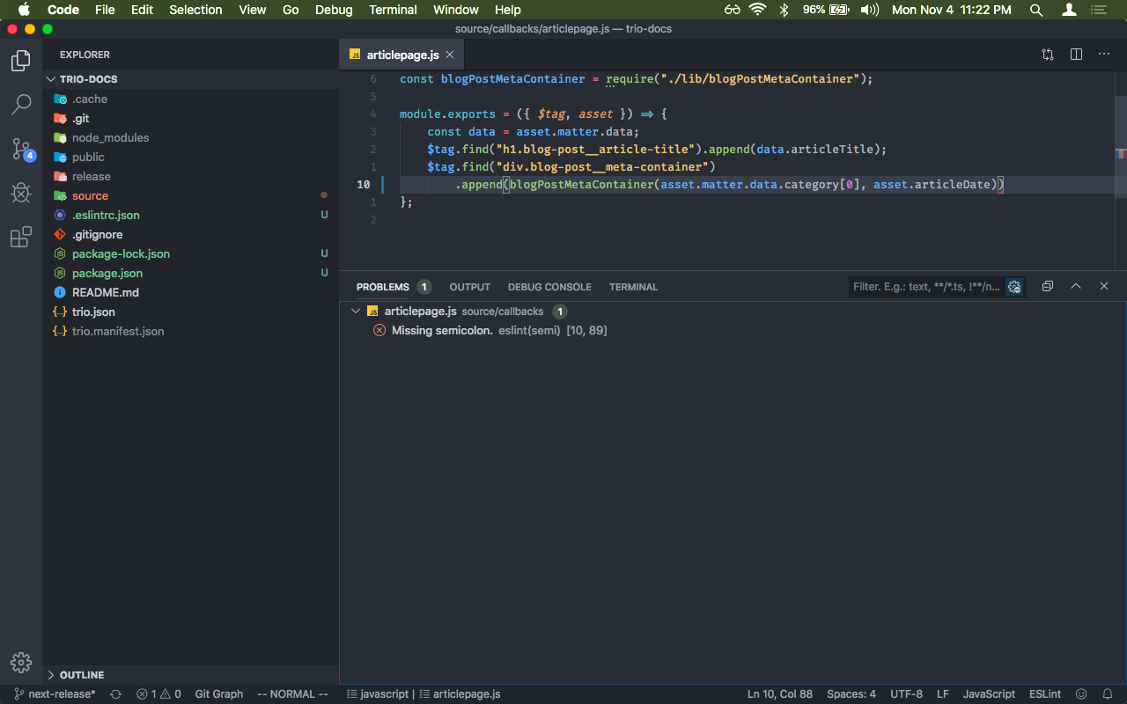Click Git Graph in the status bar
1127x704 pixels.
pyautogui.click(x=218, y=694)
